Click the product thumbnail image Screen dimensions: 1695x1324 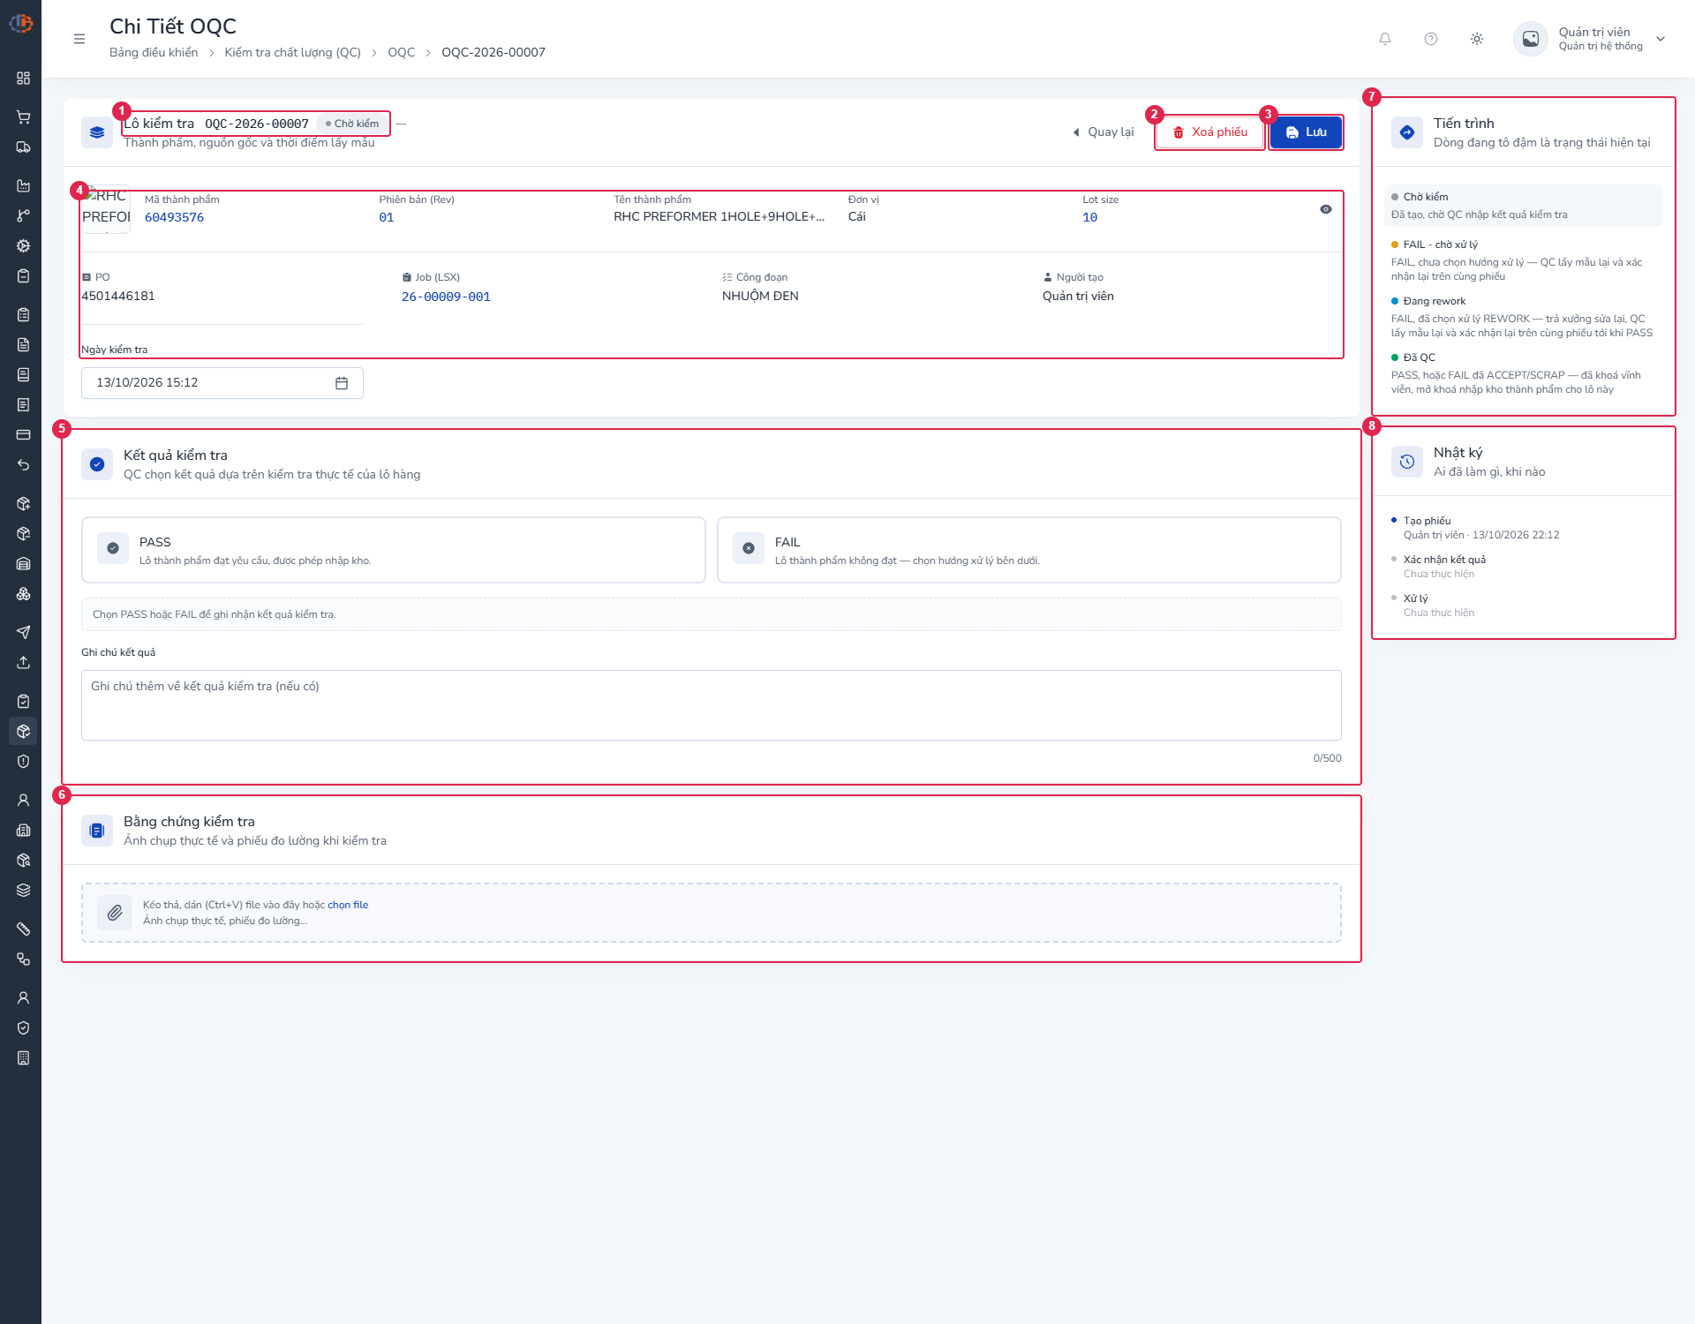pos(106,209)
